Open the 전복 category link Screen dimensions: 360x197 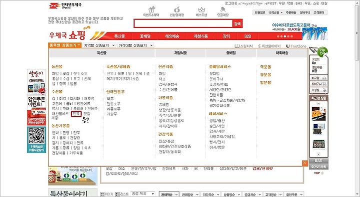point(76,114)
